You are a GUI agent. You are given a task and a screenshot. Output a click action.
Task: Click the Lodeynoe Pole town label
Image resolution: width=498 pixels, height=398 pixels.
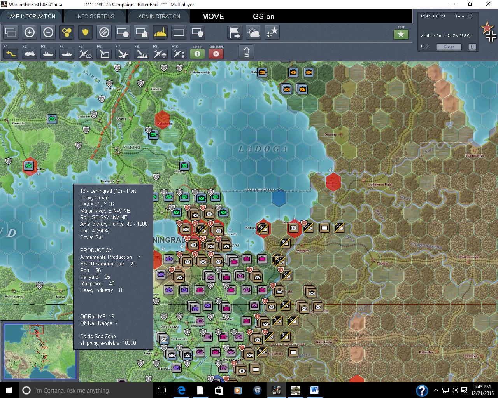pos(380,185)
